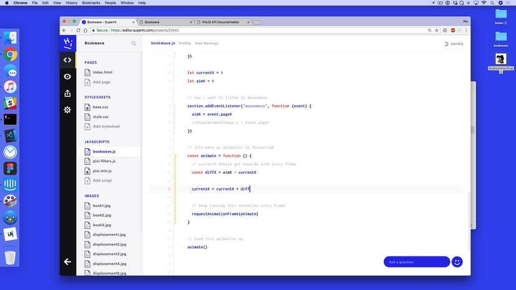Click Prettify to format code

[185, 44]
